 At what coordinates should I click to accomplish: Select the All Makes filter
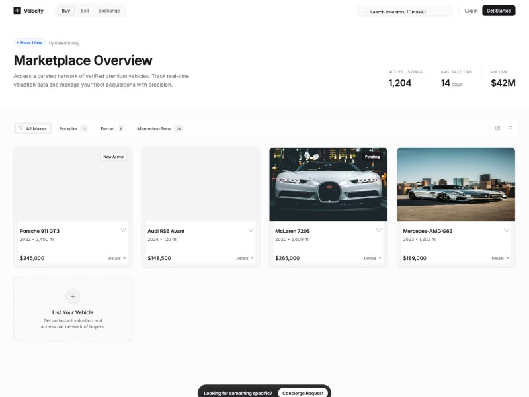33,128
